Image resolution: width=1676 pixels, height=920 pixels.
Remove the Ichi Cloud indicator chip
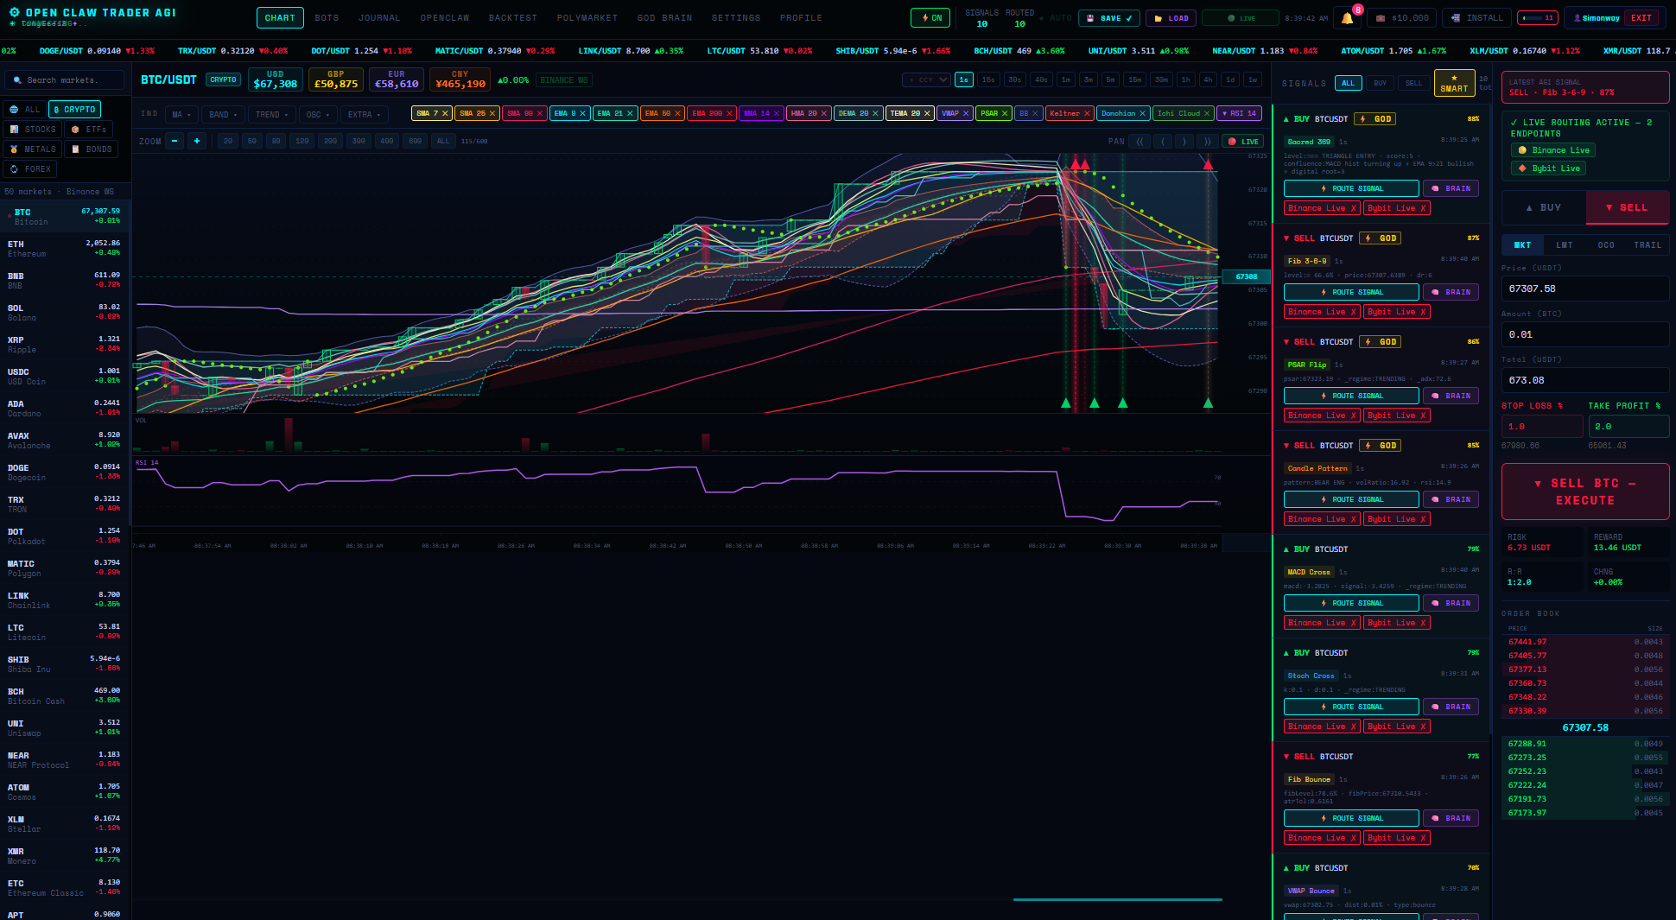(1207, 113)
